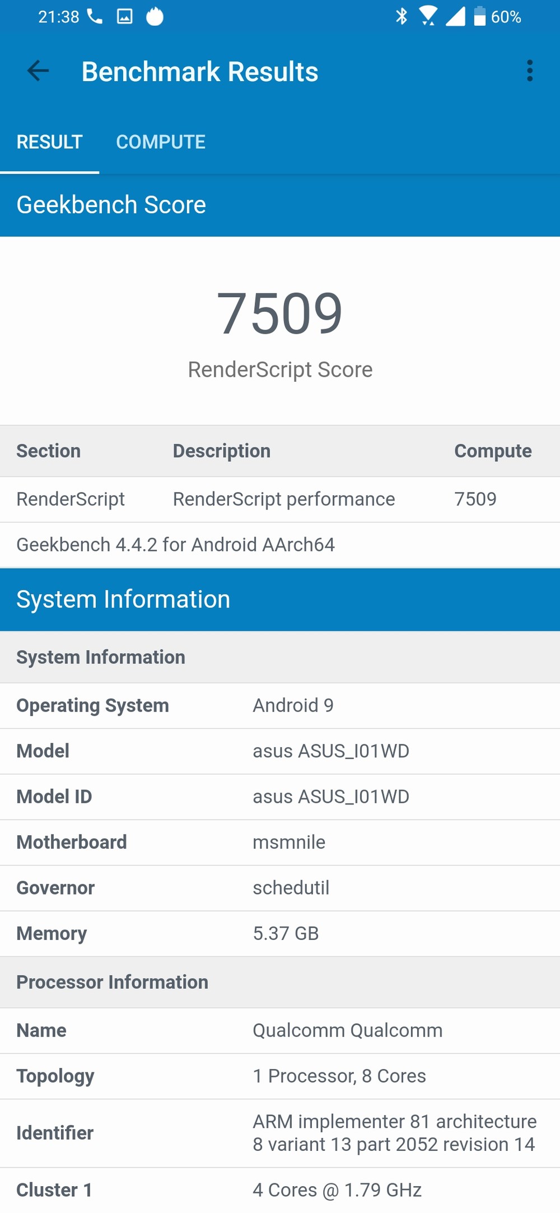The image size is (560, 1213).
Task: Tap the cellular signal icon
Action: tap(455, 16)
